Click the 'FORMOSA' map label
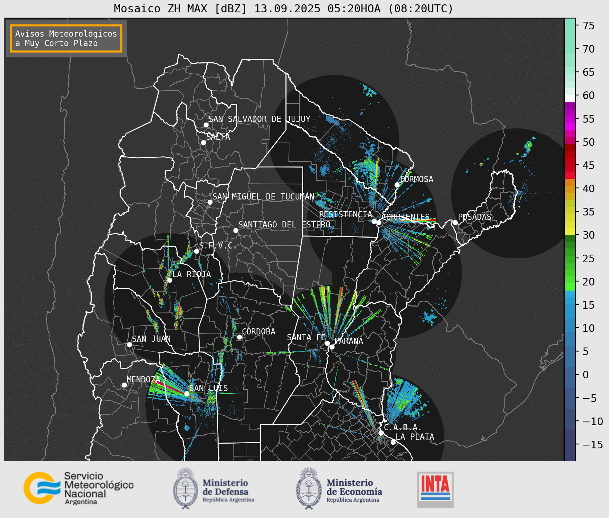 (417, 179)
